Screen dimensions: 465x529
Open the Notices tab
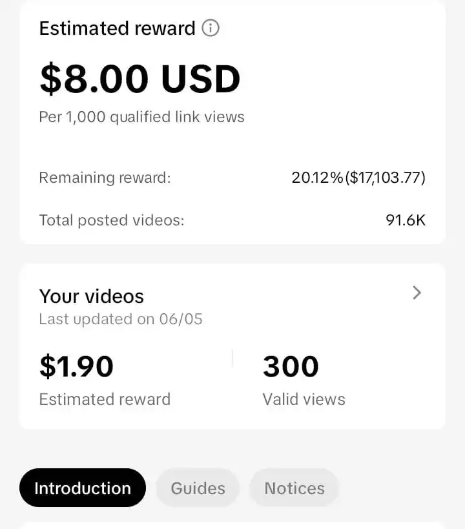pyautogui.click(x=294, y=488)
